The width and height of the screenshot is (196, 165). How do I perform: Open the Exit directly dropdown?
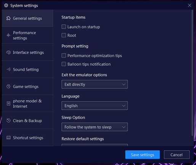[x=95, y=84]
